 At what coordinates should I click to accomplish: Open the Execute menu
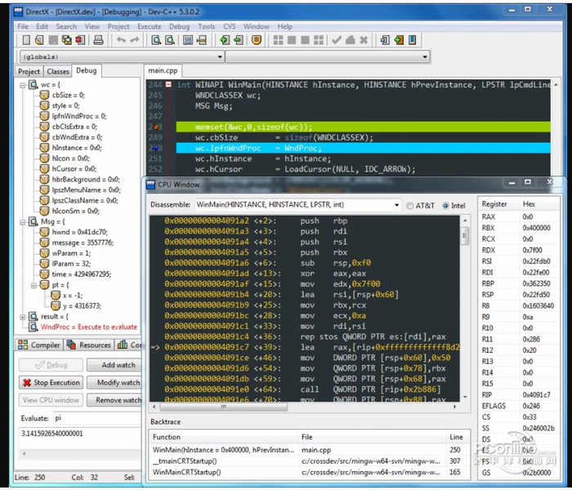149,26
